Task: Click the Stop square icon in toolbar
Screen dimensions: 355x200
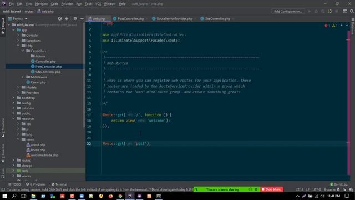Action: (x=337, y=11)
